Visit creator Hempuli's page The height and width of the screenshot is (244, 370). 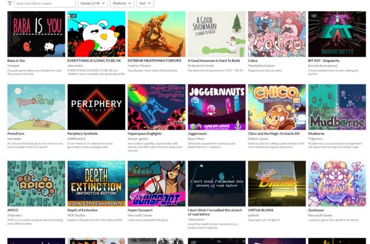tap(13, 66)
